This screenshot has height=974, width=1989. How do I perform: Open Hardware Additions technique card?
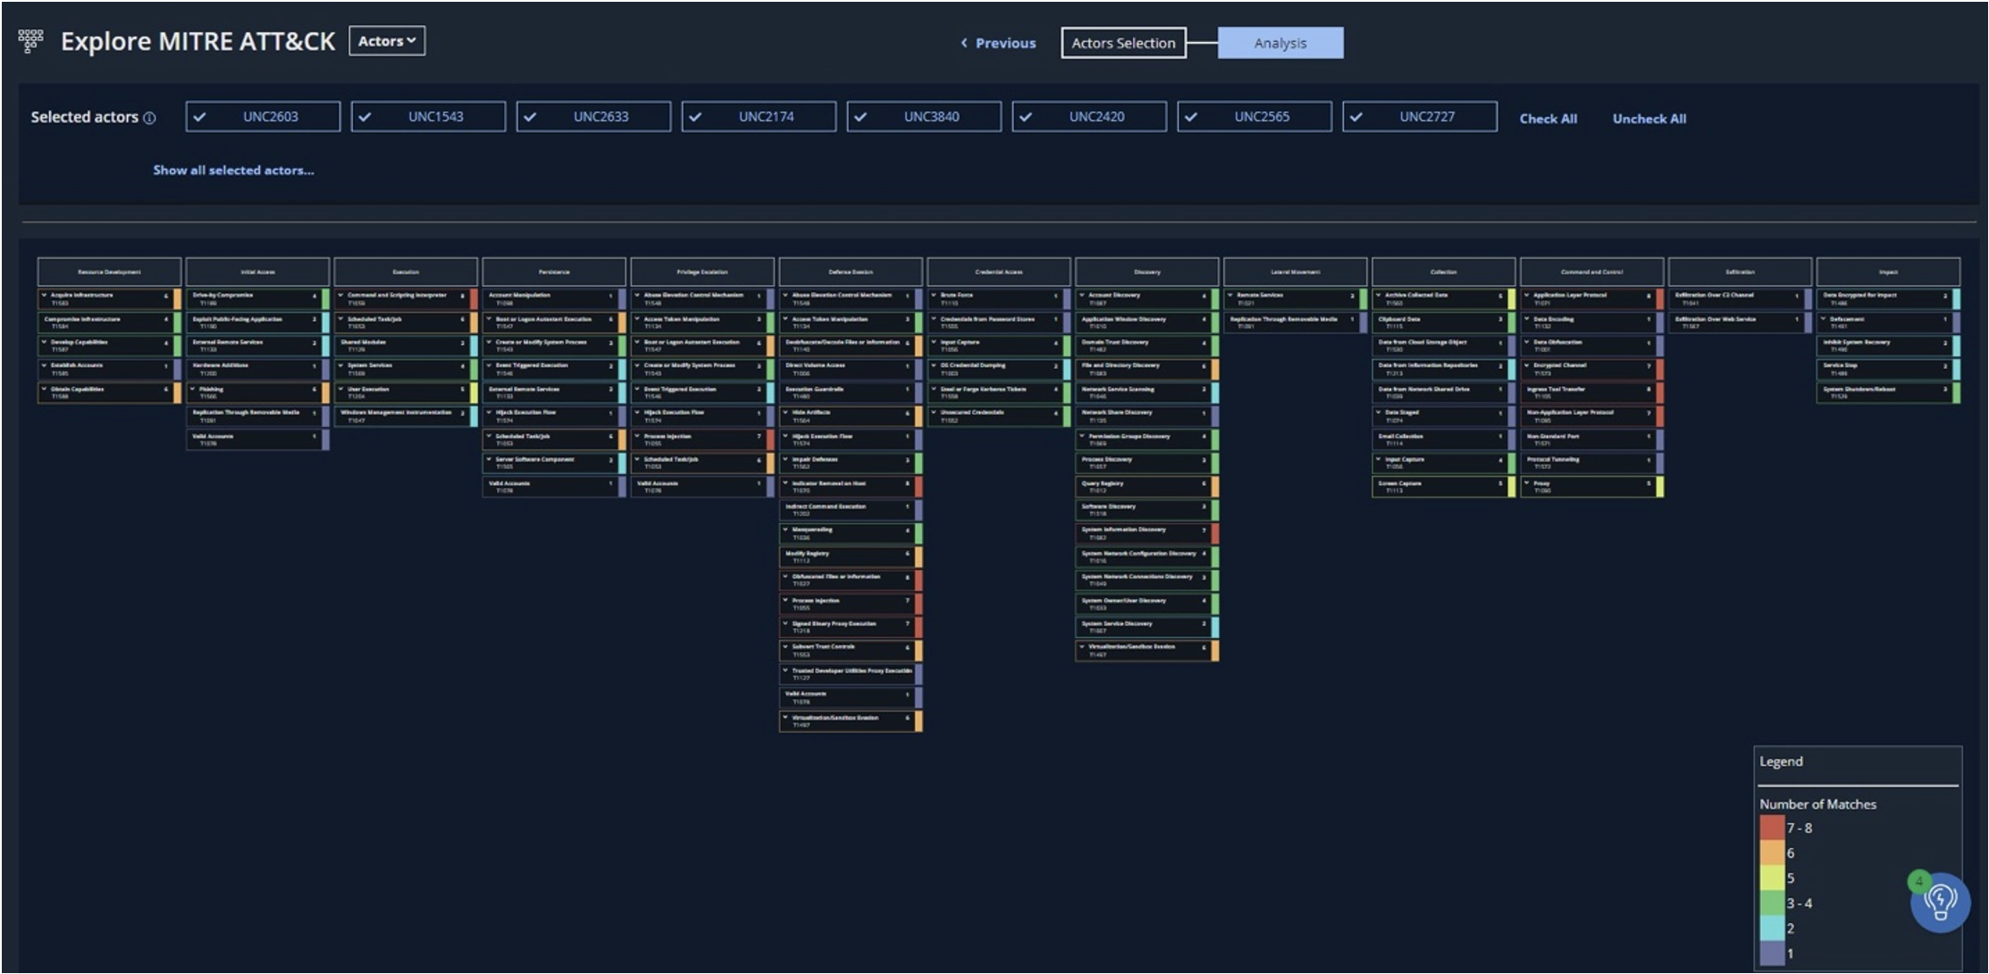257,369
